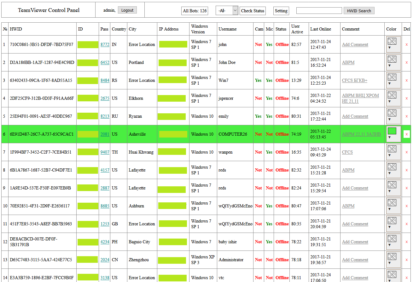Click the CFCS comment link for wanpen
Viewport: 413px width, 282px height.
pos(347,152)
